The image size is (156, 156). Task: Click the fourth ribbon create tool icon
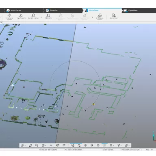[x=48, y=16]
